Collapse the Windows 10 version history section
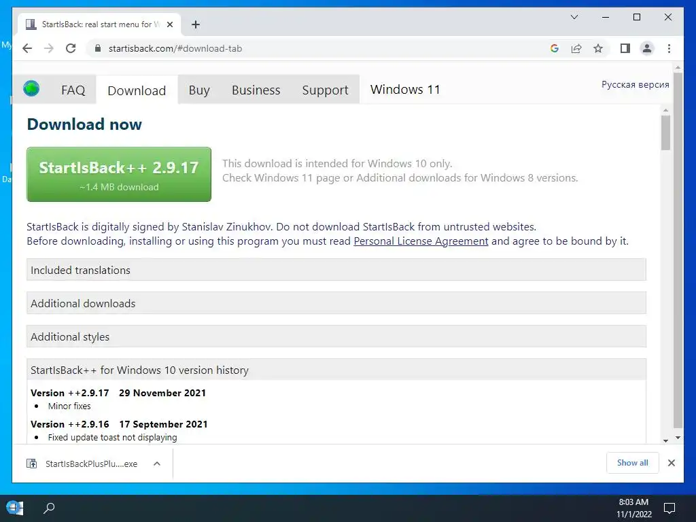Screen dimensions: 696x522 click(336, 370)
